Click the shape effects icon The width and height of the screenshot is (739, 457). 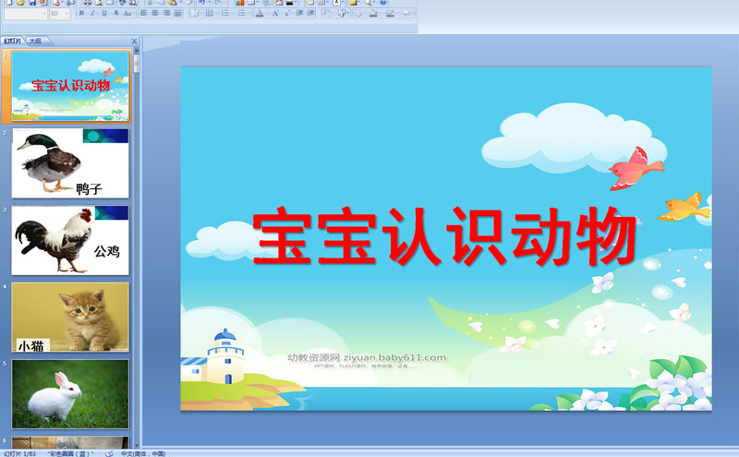coord(406,13)
